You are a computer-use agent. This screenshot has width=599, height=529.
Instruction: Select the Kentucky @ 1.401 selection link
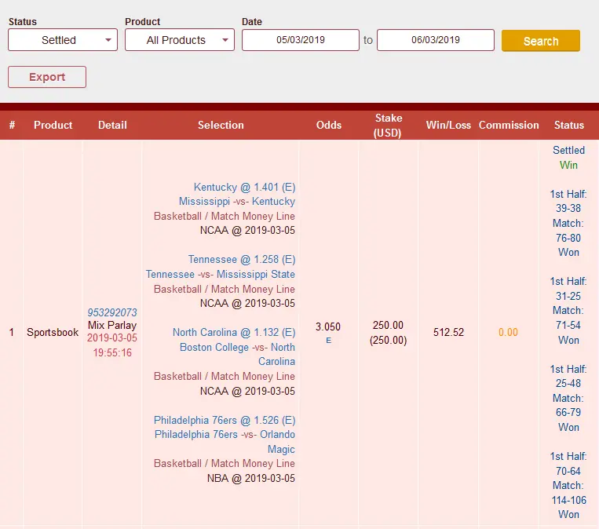(244, 187)
